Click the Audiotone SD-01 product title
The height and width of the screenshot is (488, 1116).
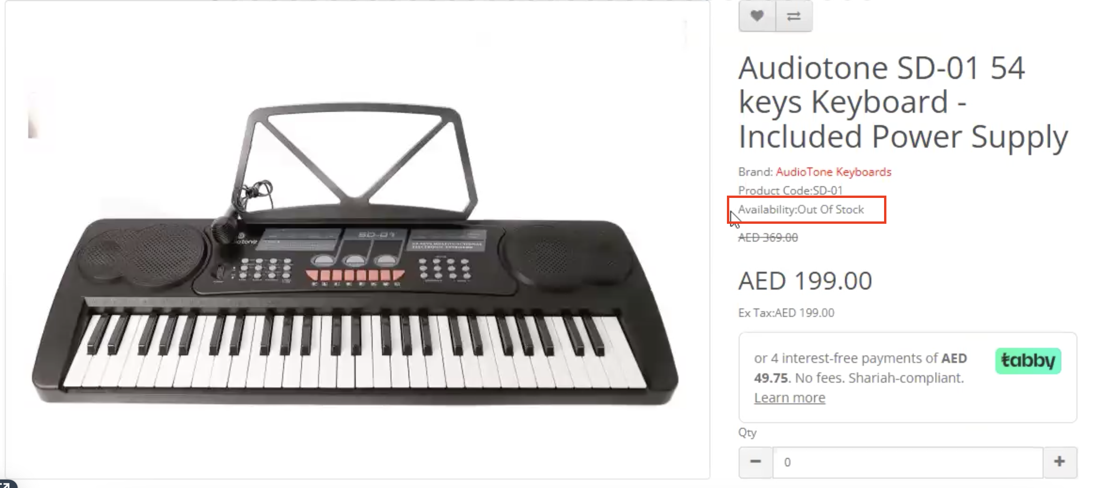click(x=903, y=102)
